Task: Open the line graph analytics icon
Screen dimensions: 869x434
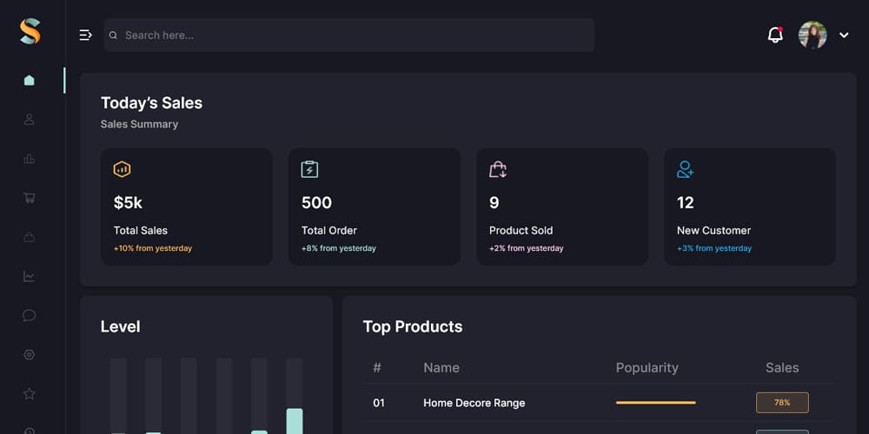Action: [30, 276]
